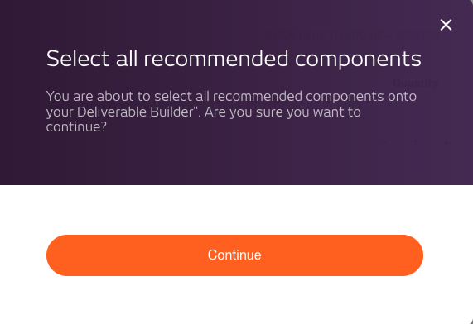
Task: Increase quantity with the dimmed plus icon
Action: click(446, 143)
